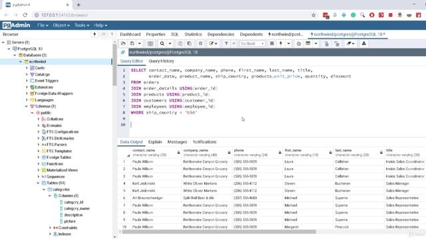
Task: Select the Query Editor tab
Action: coord(132,61)
